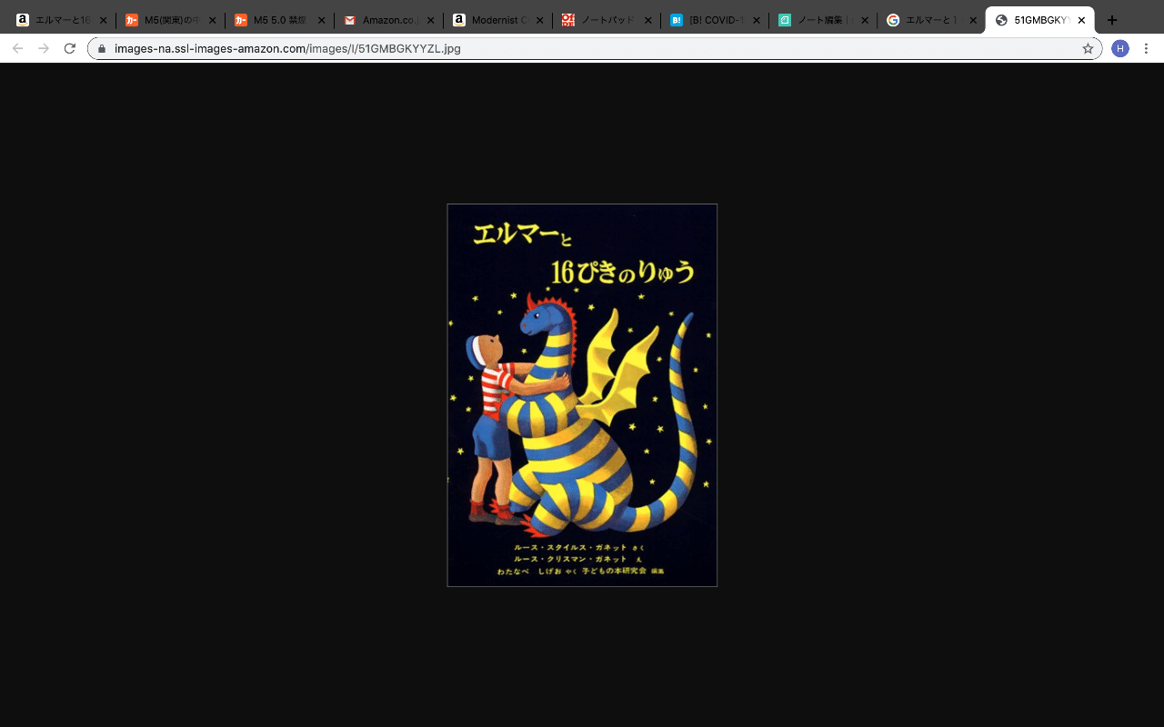This screenshot has height=727, width=1164.
Task: Switch to the [B! COVID-1 tab
Action: click(716, 20)
